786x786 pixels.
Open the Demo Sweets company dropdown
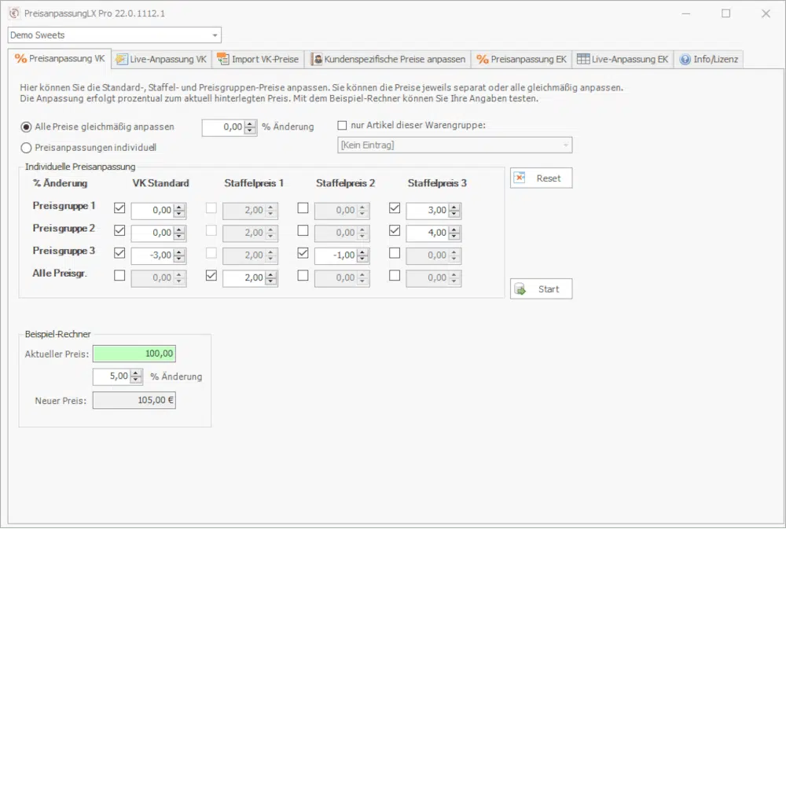215,35
